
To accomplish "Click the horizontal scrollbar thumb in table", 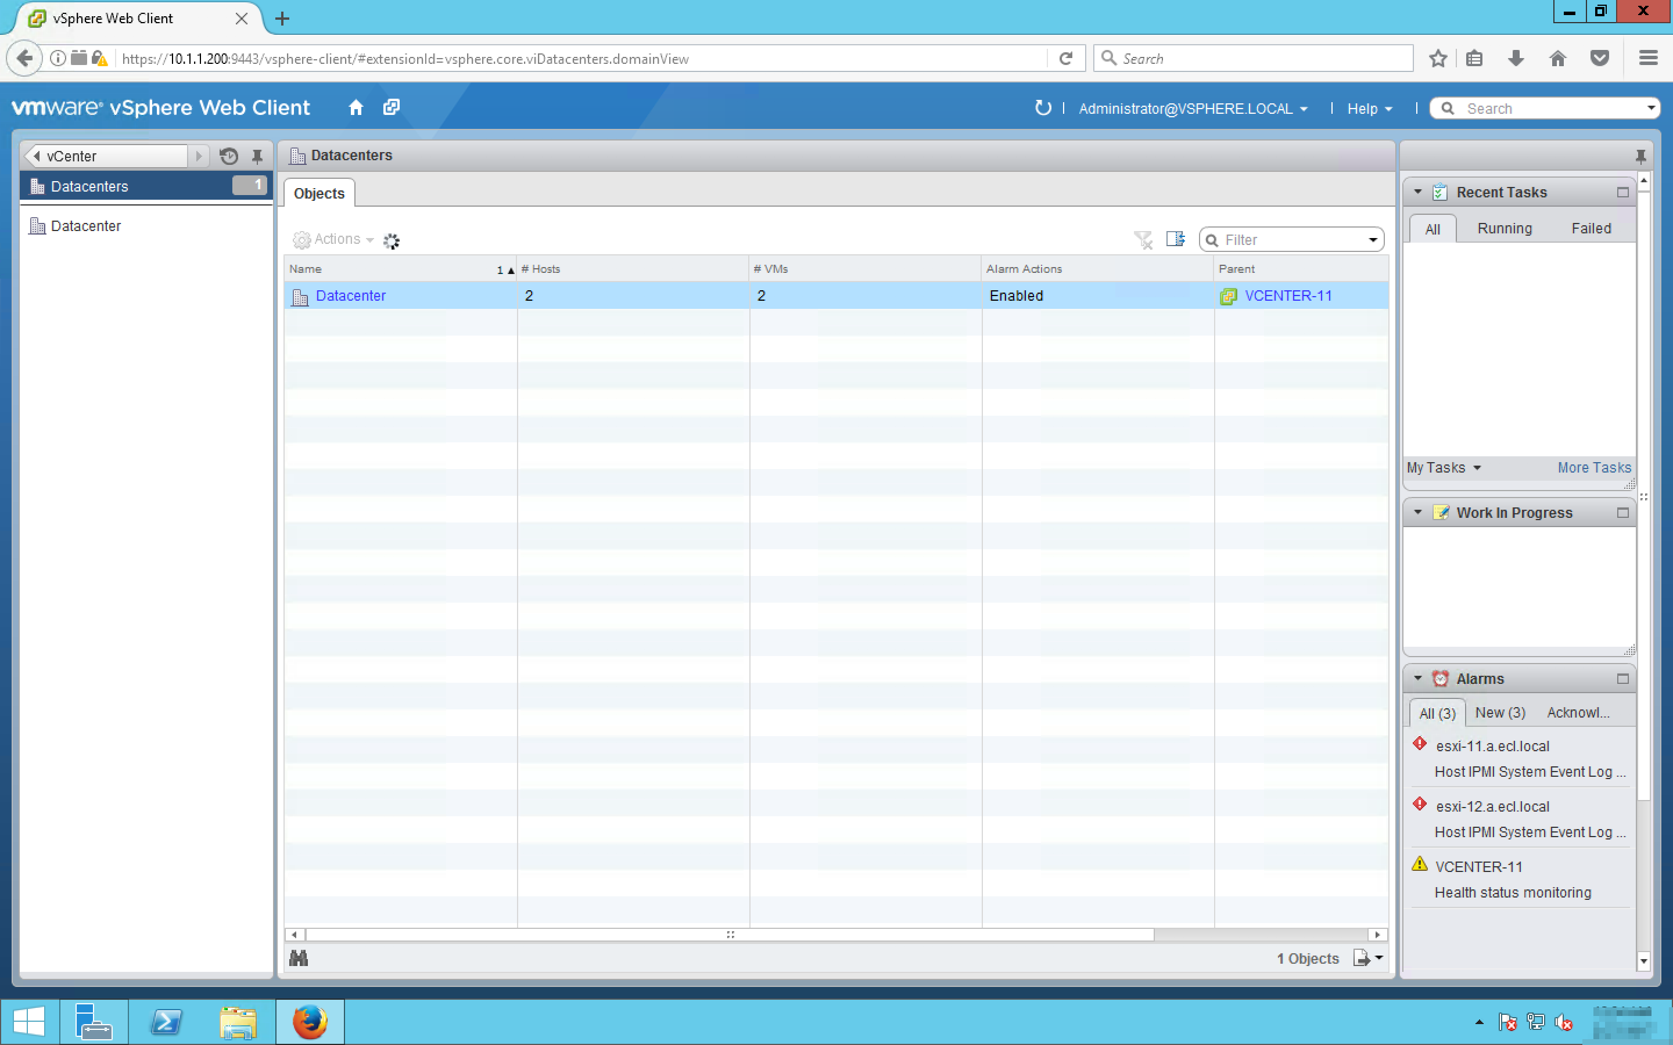I will (730, 935).
